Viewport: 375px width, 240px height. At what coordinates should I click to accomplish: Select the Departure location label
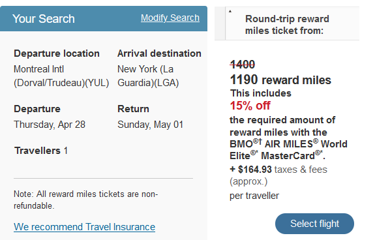tap(57, 53)
